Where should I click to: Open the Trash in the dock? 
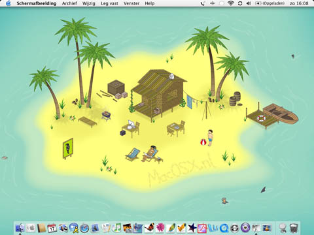pos(294,228)
